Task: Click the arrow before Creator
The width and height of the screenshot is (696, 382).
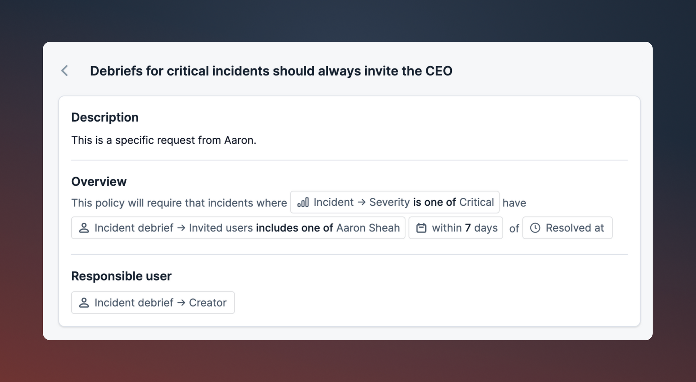Action: click(x=181, y=303)
